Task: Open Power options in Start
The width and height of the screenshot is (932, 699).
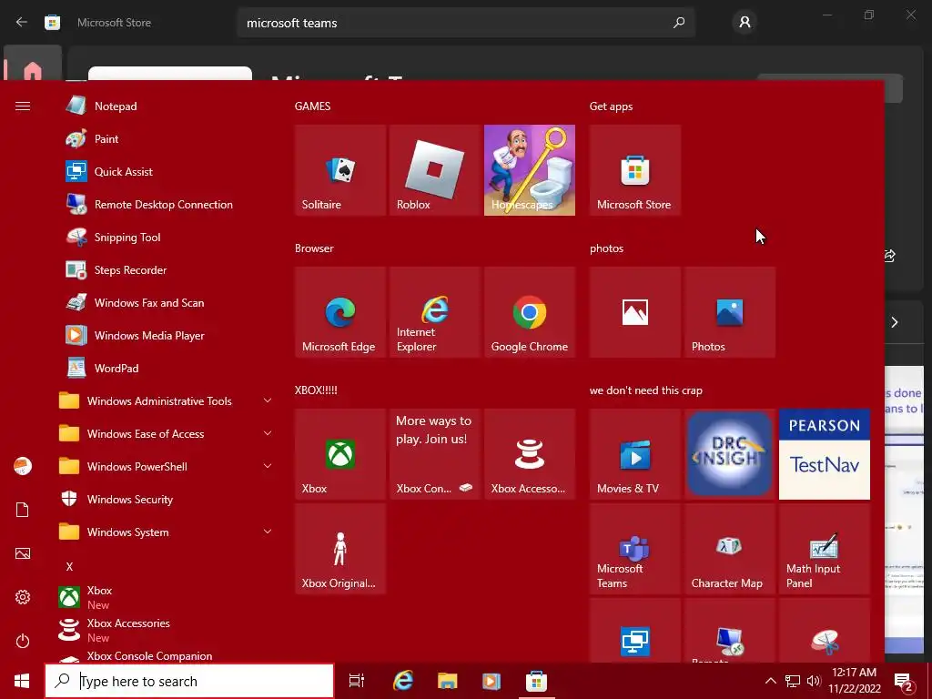Action: (x=23, y=641)
